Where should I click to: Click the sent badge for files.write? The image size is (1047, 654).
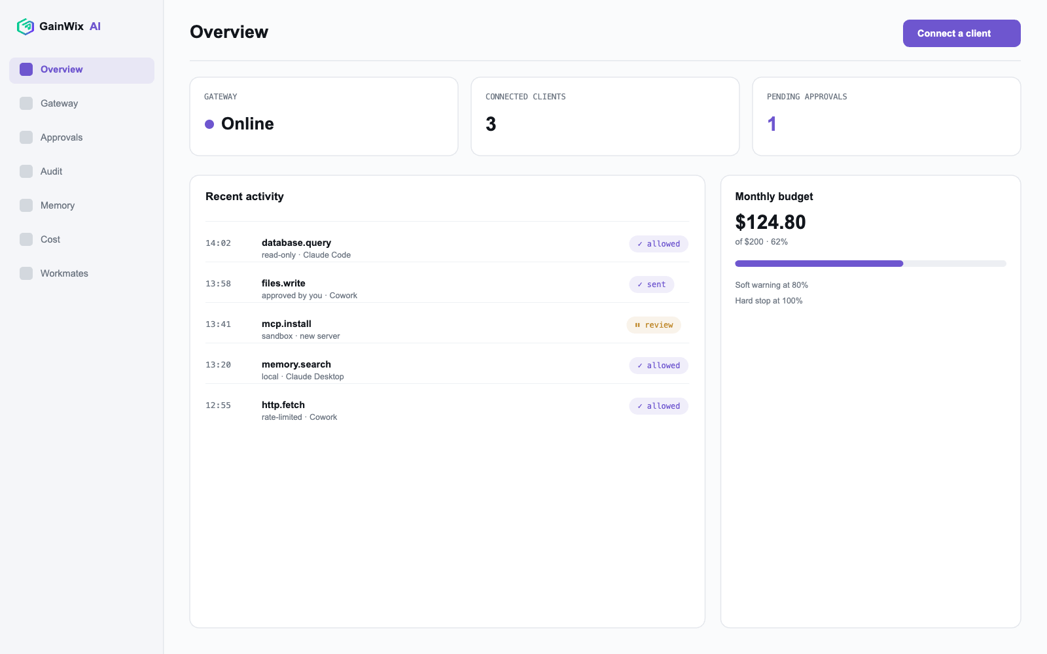click(x=652, y=284)
